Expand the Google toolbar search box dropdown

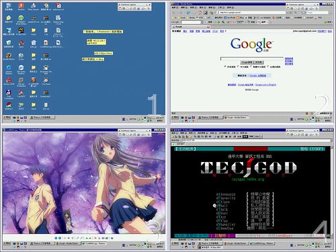(x=202, y=22)
